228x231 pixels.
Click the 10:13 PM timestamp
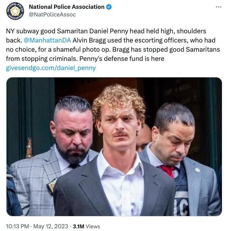tap(17, 226)
